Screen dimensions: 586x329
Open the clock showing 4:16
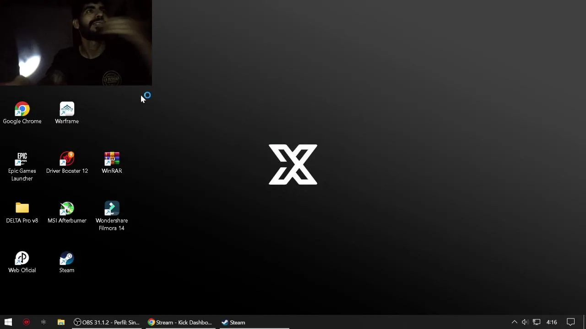click(552, 322)
